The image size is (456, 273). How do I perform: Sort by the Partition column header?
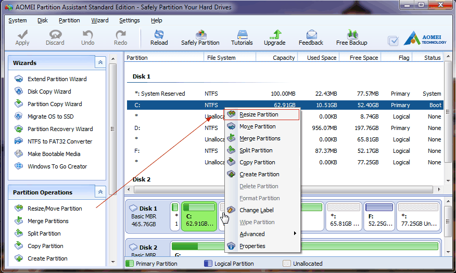tap(164, 58)
